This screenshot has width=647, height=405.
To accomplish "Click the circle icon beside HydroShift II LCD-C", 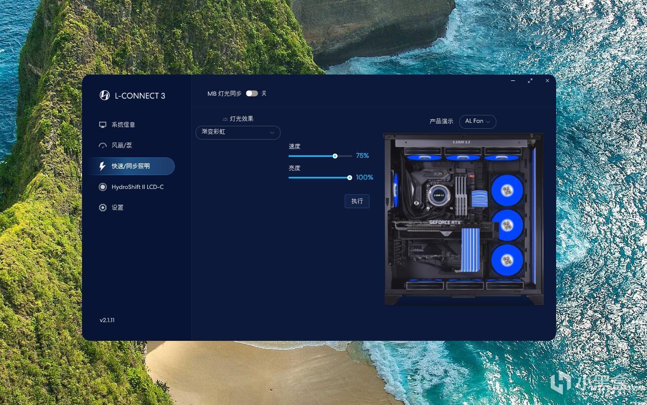I will [103, 187].
